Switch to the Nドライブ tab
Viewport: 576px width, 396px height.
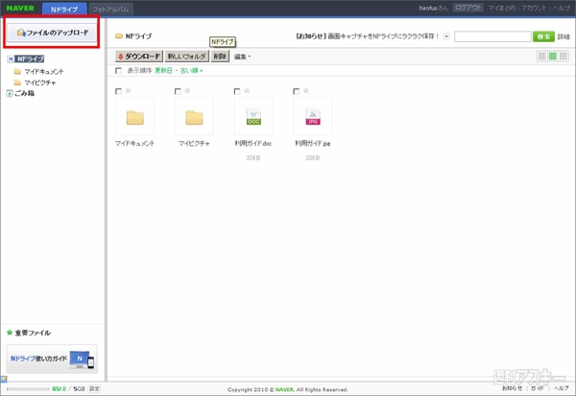pyautogui.click(x=64, y=10)
